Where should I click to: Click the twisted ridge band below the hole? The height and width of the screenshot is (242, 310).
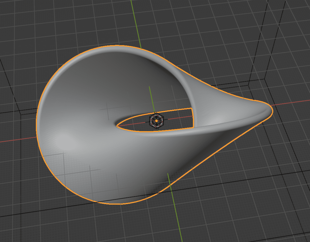point(182,133)
